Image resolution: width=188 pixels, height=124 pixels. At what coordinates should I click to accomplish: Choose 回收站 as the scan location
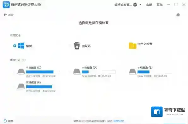coord(86,46)
